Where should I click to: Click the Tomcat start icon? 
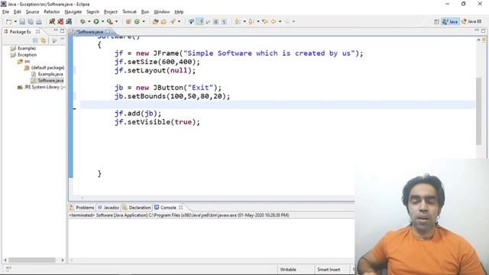point(52,21)
